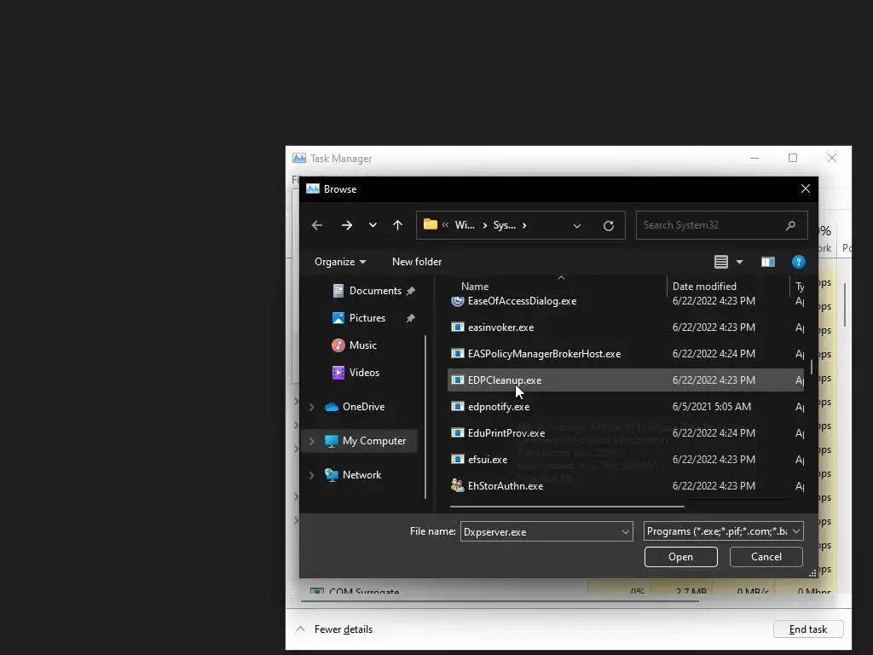The image size is (873, 655).
Task: Toggle the preview pane
Action: [768, 262]
